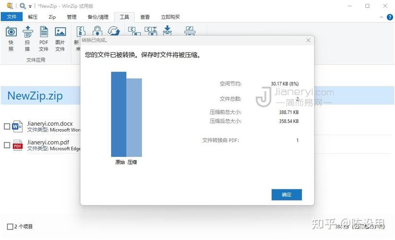Collapse the ribbon with the chevron

pyautogui.click(x=381, y=17)
